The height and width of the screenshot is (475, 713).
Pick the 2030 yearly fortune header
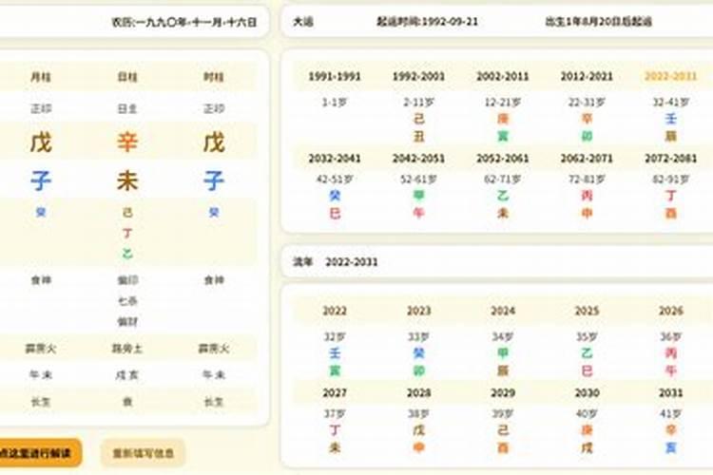587,392
